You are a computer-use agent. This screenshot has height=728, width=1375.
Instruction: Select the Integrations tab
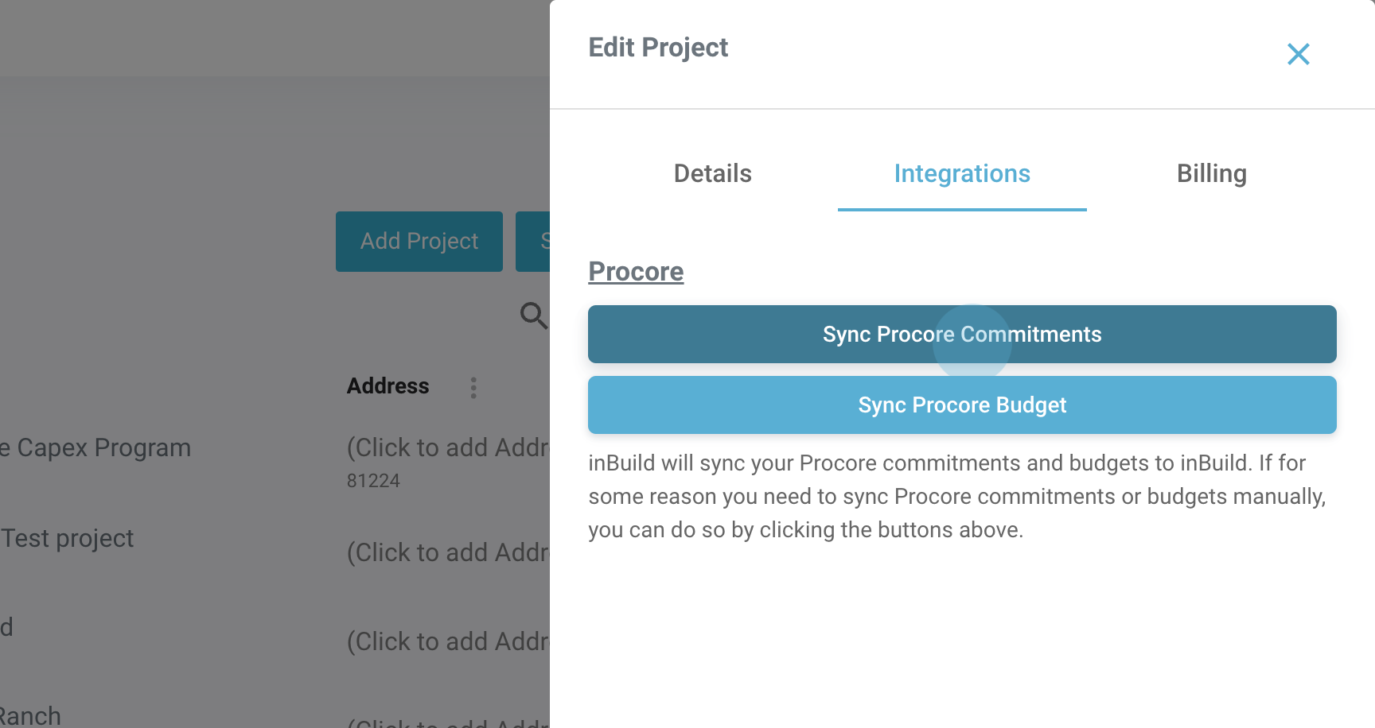961,173
